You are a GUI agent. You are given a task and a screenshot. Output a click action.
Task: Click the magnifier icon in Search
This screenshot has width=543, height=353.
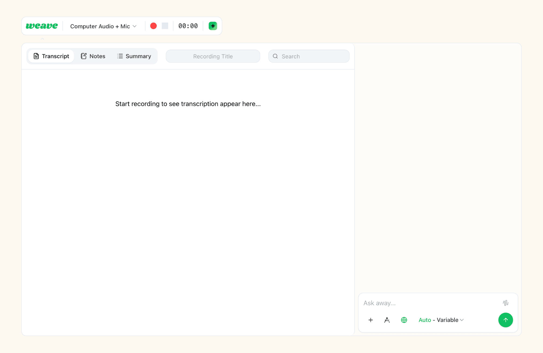click(x=275, y=56)
